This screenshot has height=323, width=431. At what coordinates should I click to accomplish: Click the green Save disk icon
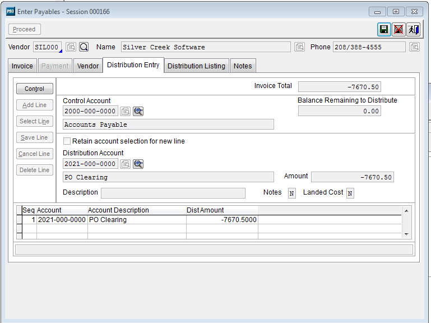[x=384, y=29]
